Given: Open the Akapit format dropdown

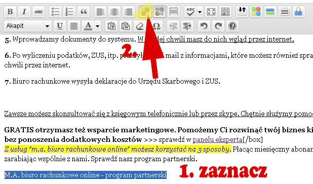Looking at the screenshot, I should pos(28,26).
